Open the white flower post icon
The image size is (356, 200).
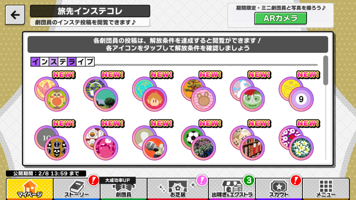(301, 148)
